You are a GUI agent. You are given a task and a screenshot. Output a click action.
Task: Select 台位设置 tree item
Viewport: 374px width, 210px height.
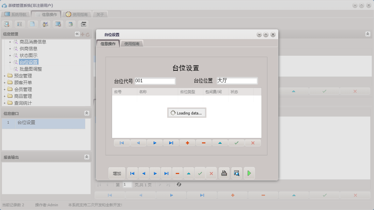(x=28, y=62)
